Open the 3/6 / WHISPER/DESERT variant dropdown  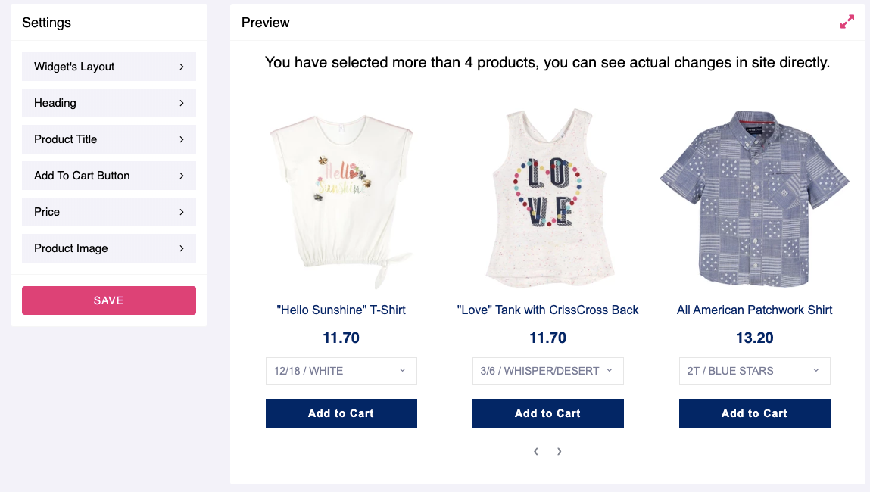coord(547,371)
